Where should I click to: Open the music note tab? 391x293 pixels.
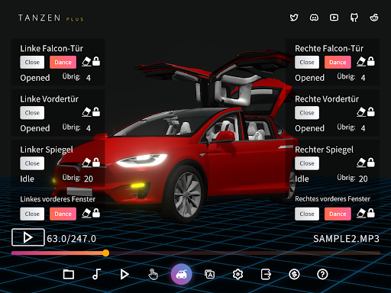pos(96,275)
